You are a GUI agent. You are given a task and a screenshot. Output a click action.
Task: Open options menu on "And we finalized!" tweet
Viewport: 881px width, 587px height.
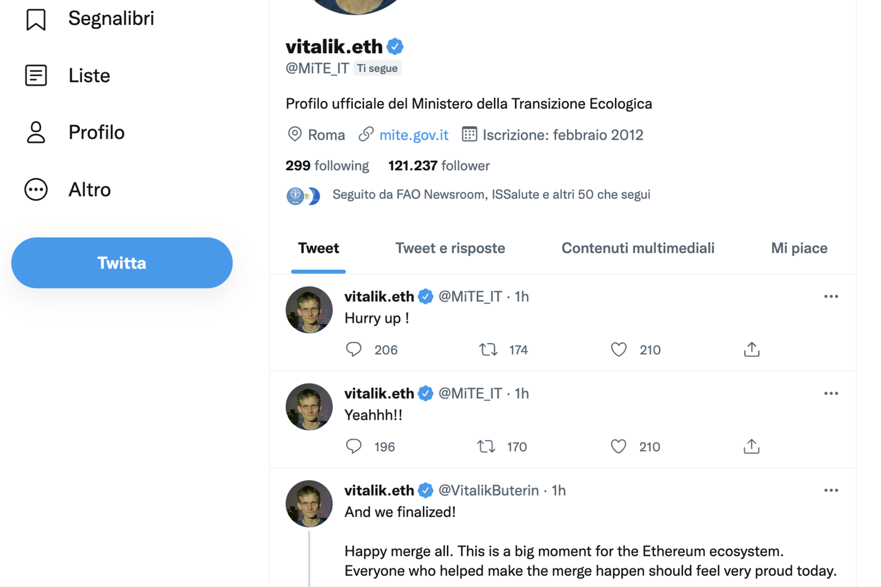[x=830, y=491]
